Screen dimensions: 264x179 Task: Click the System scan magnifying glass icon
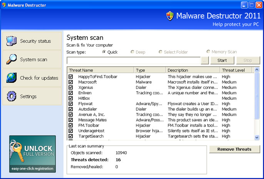12,59
